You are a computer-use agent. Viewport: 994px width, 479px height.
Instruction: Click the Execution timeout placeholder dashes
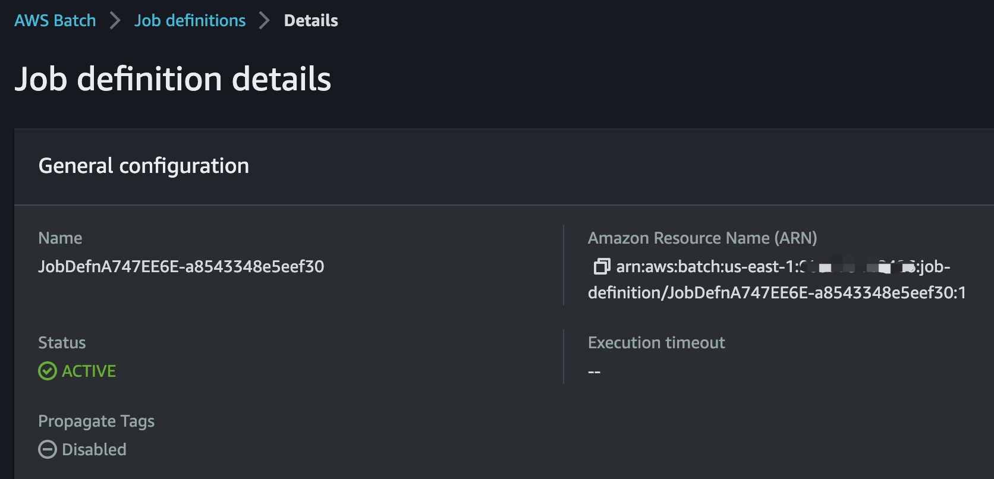click(x=593, y=371)
